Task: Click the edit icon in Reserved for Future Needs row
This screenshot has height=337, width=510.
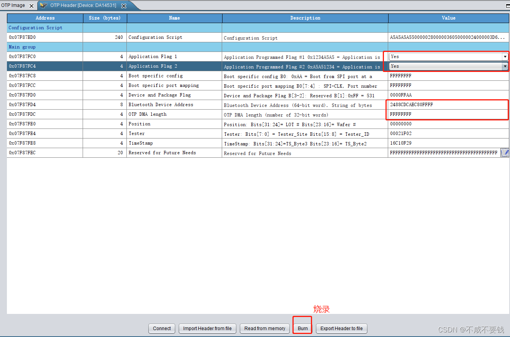Action: coord(505,153)
